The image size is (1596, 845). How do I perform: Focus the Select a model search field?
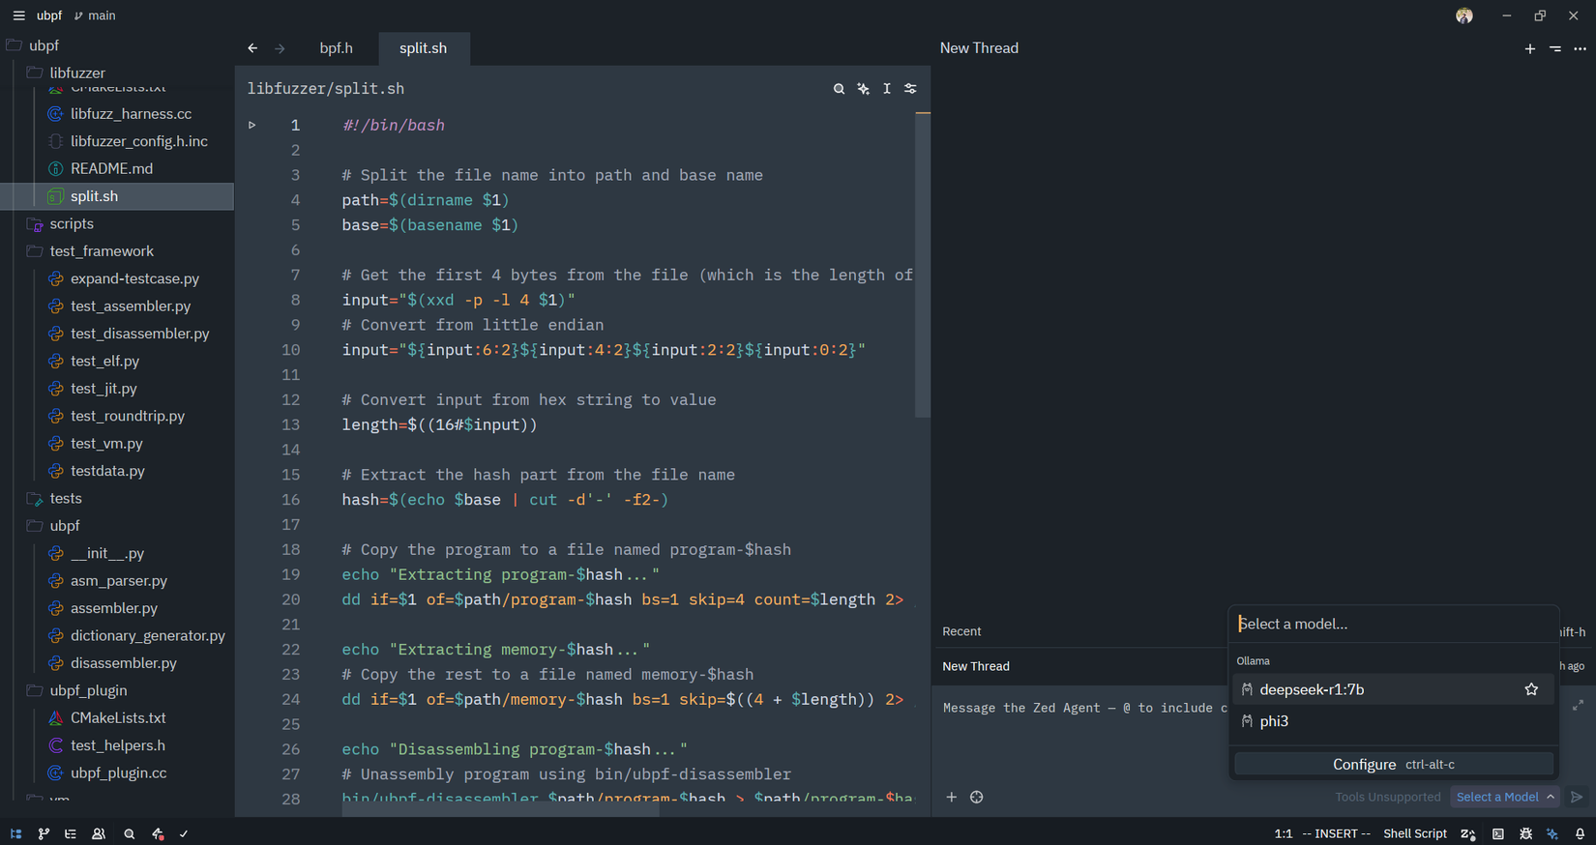pyautogui.click(x=1393, y=625)
